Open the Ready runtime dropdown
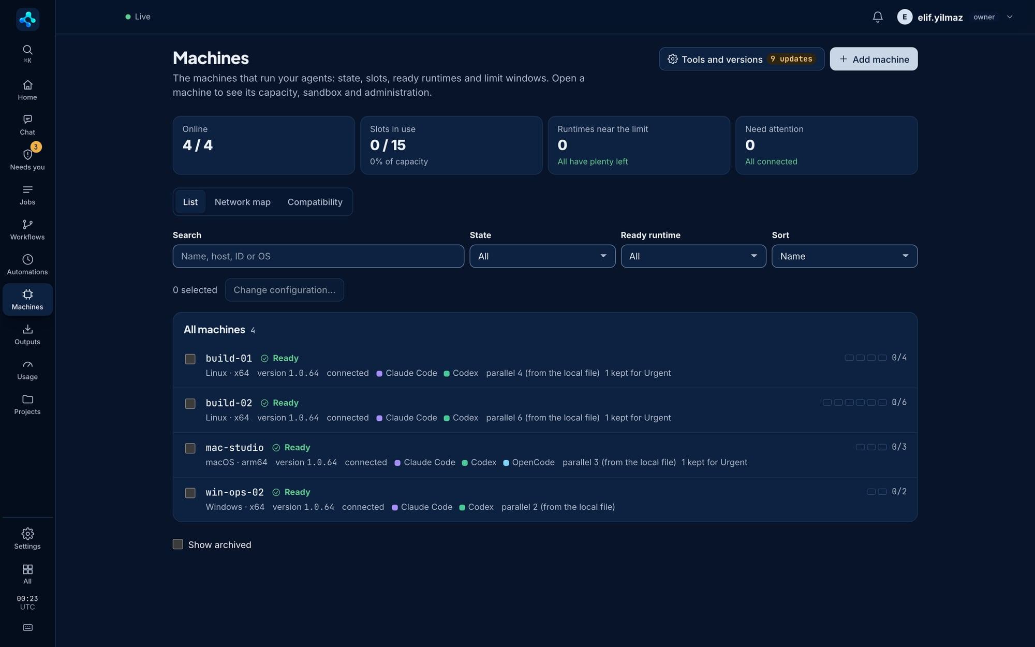This screenshot has height=647, width=1035. pos(693,256)
